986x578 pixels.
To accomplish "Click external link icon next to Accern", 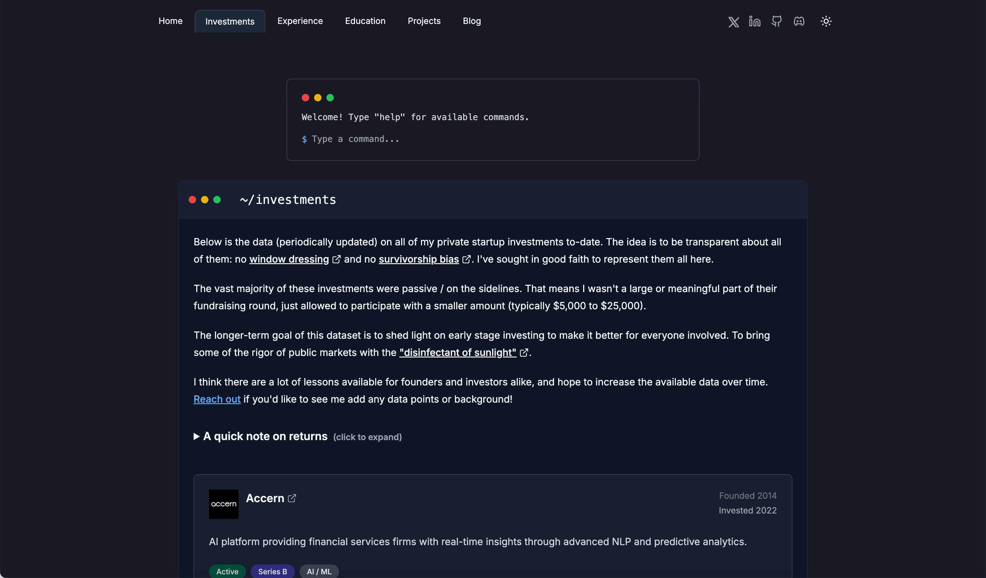I will (x=292, y=498).
